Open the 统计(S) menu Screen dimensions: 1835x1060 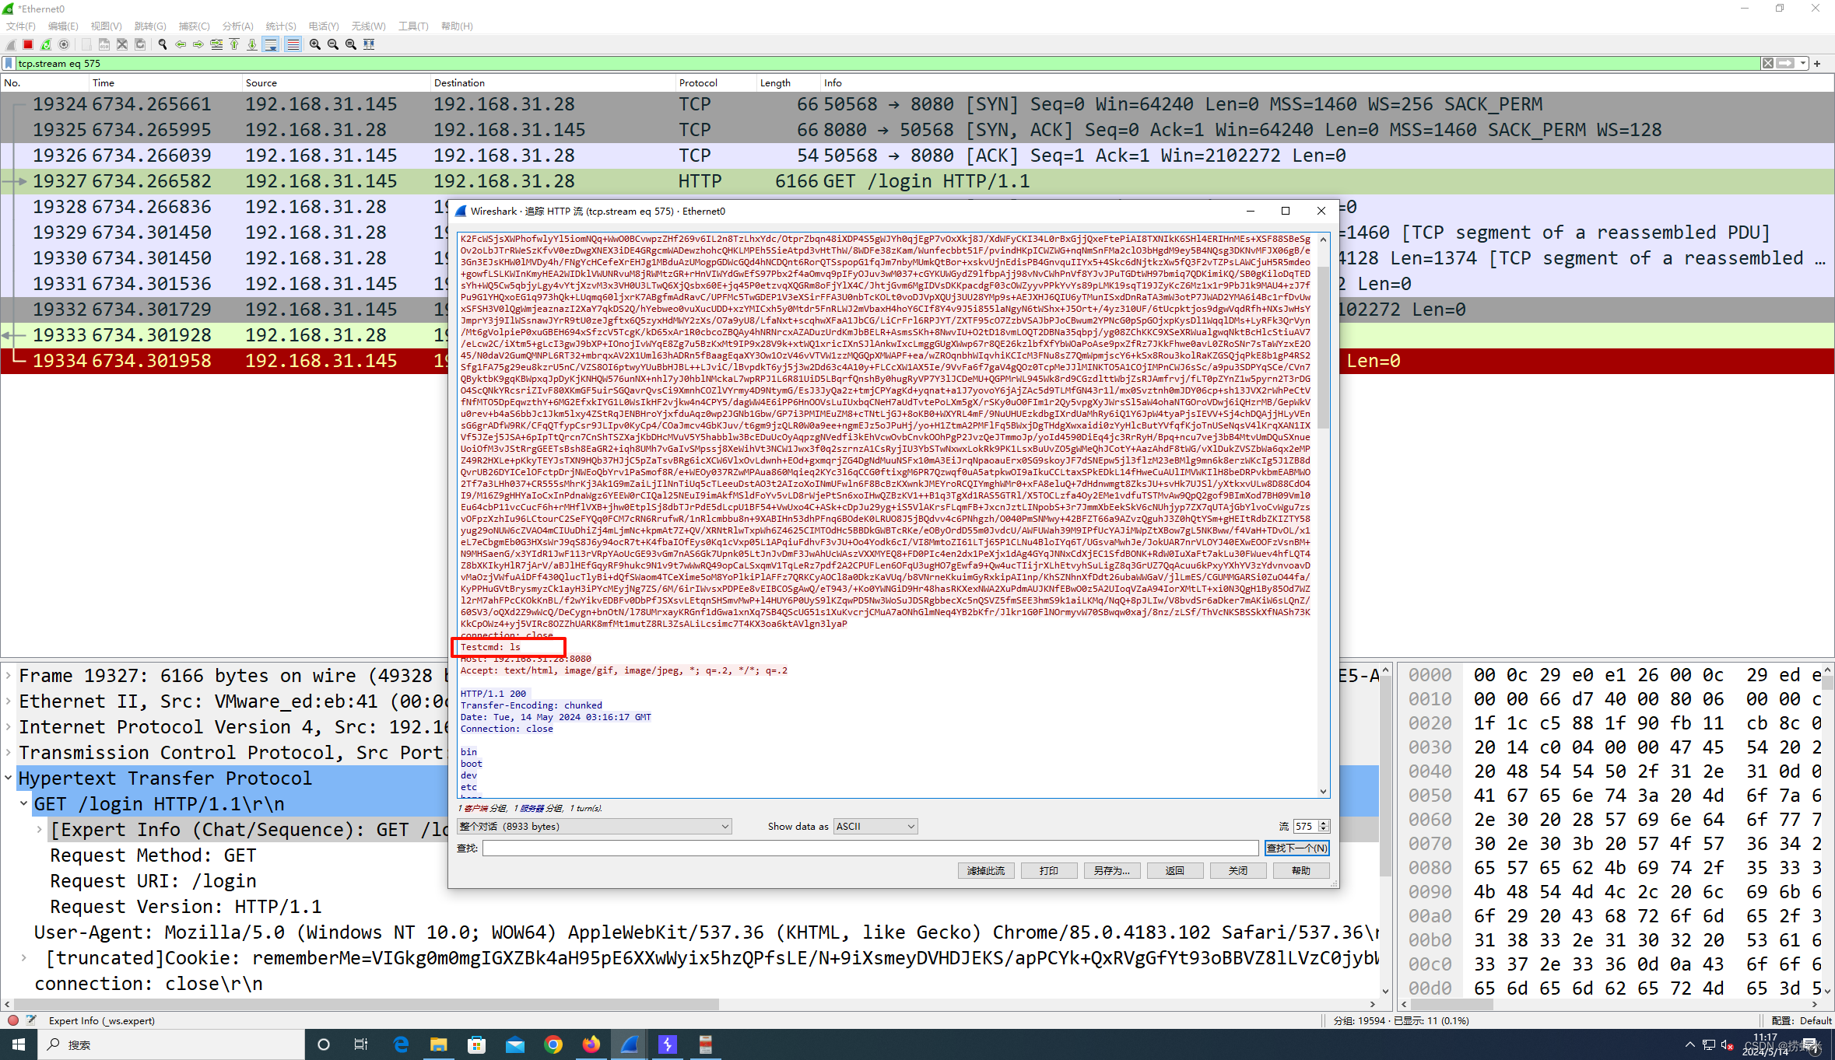pos(281,26)
